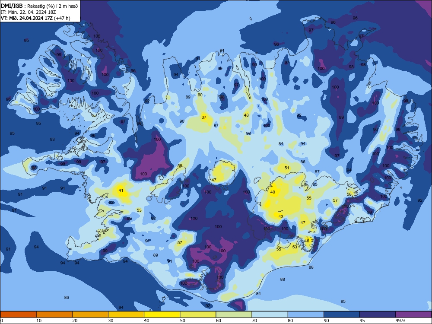Click the 20–30% amber legend swatch
The height and width of the screenshot is (324, 432).
tap(90, 314)
